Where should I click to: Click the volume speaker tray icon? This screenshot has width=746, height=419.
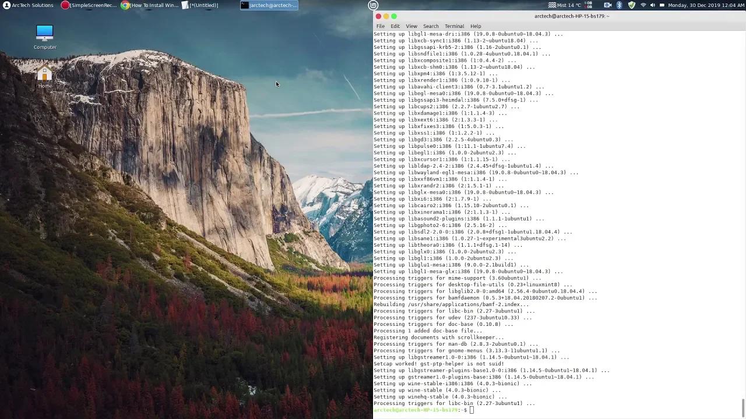pos(653,5)
